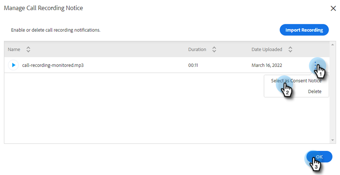Play the call-recording-monitored.mp3 recording

13,65
